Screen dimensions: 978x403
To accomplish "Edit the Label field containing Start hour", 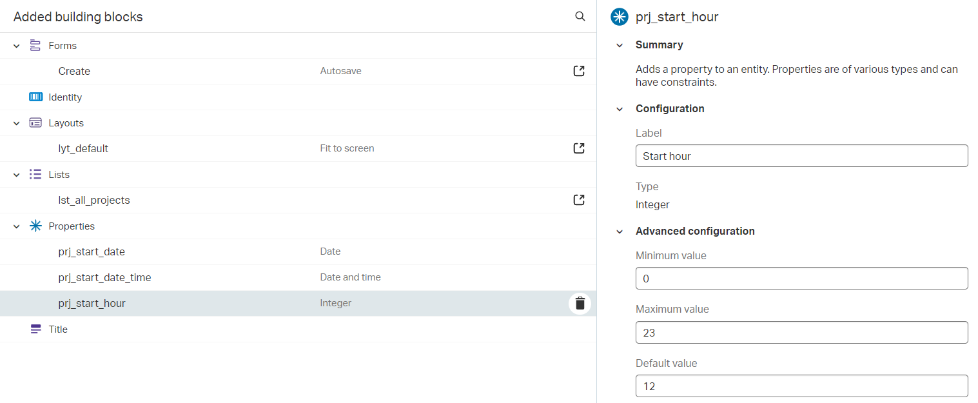I will pyautogui.click(x=801, y=156).
